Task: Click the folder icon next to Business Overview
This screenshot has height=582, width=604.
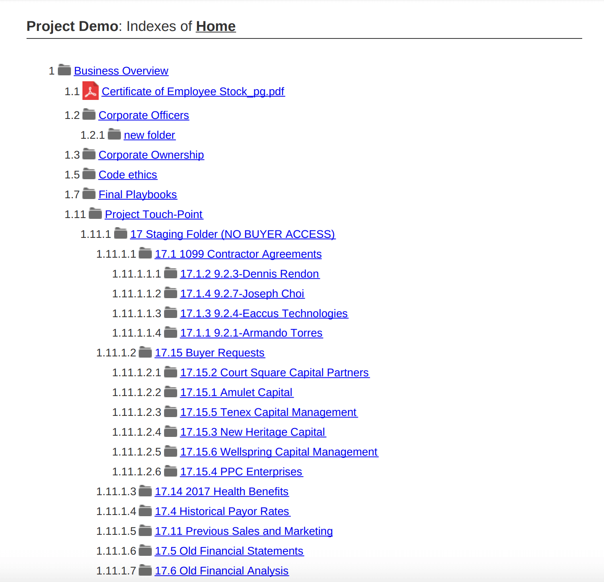Action: coord(64,70)
